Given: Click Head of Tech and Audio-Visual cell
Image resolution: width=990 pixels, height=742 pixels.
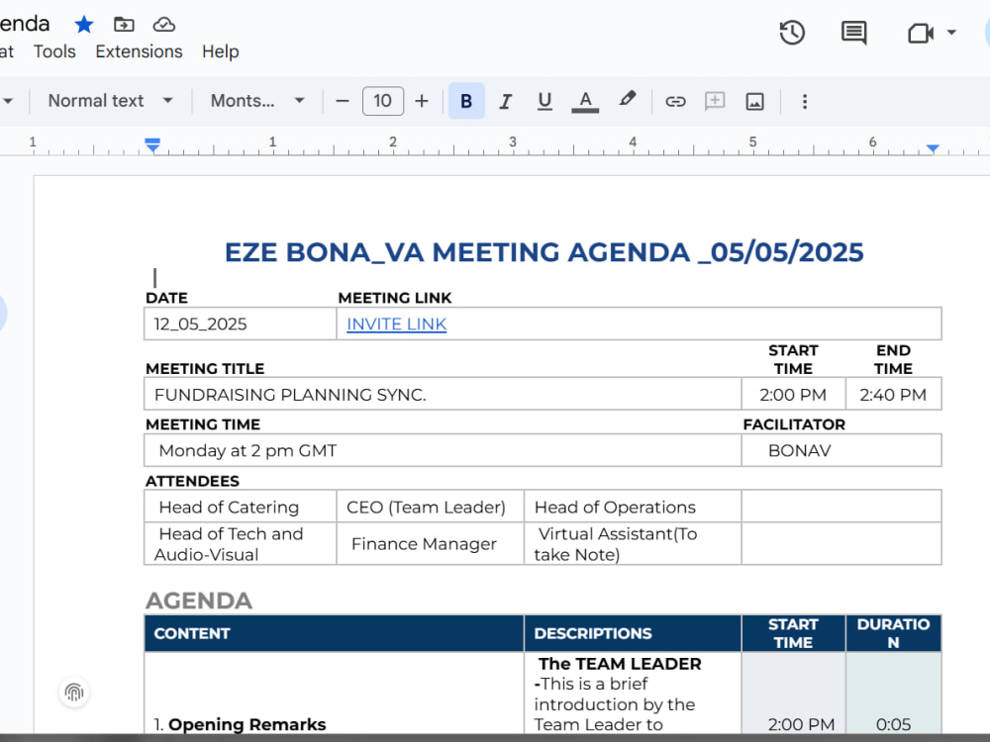Looking at the screenshot, I should tap(240, 544).
